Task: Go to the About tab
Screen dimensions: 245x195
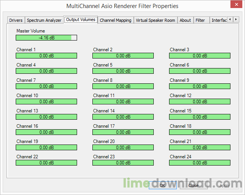Action: point(185,20)
